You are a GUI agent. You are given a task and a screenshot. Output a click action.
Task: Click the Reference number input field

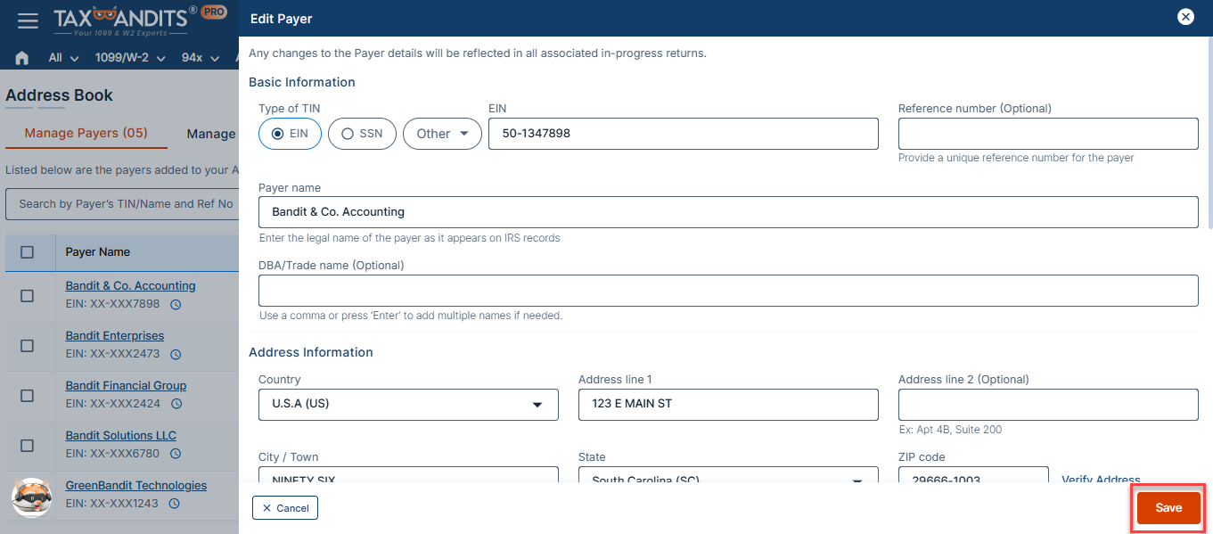[1048, 134]
